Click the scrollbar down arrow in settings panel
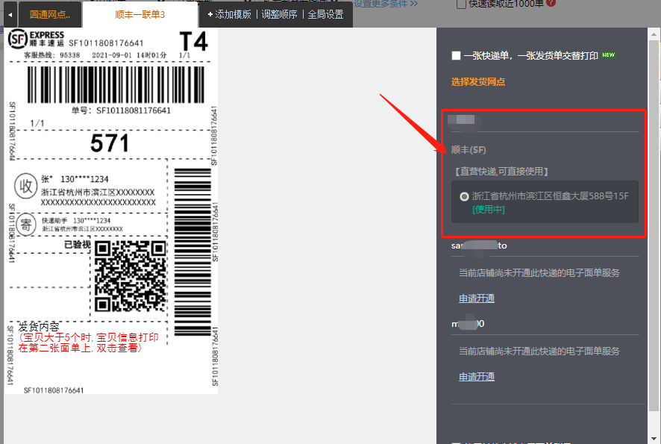The width and height of the screenshot is (661, 444). 654,438
